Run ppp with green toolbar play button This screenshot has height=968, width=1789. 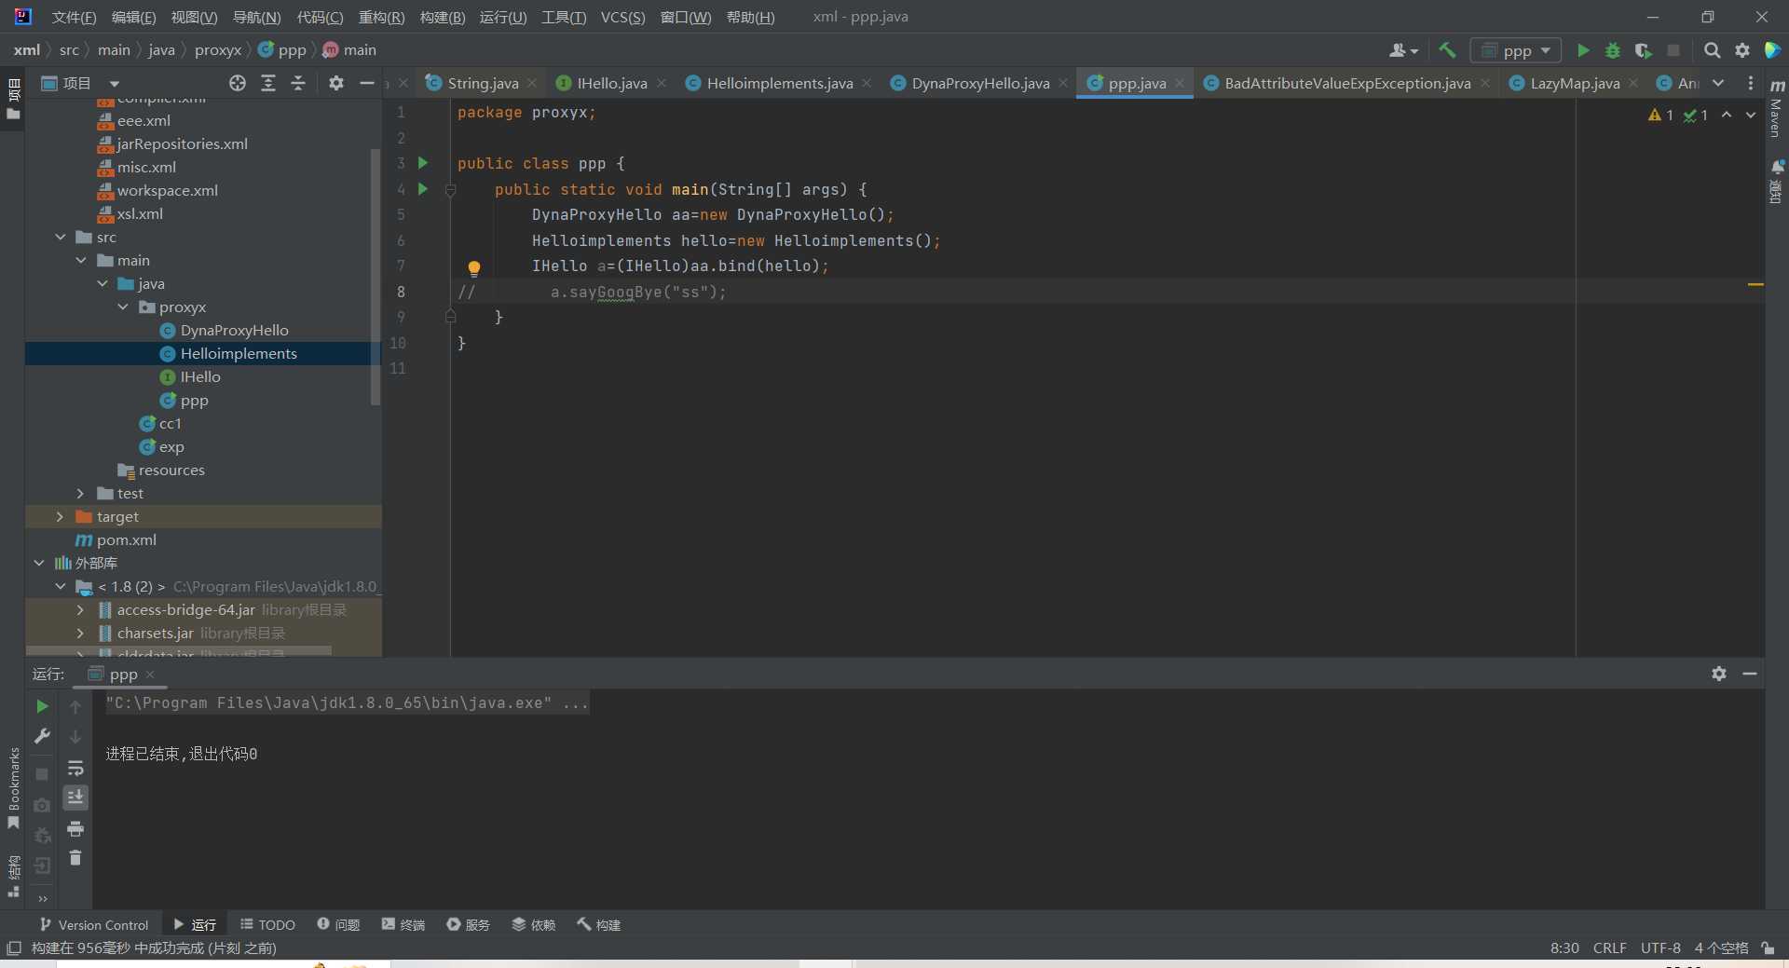click(x=1583, y=50)
